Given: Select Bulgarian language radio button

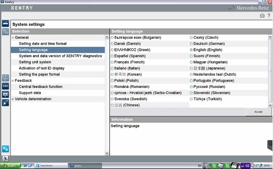Looking at the screenshot, I should [x=112, y=38].
